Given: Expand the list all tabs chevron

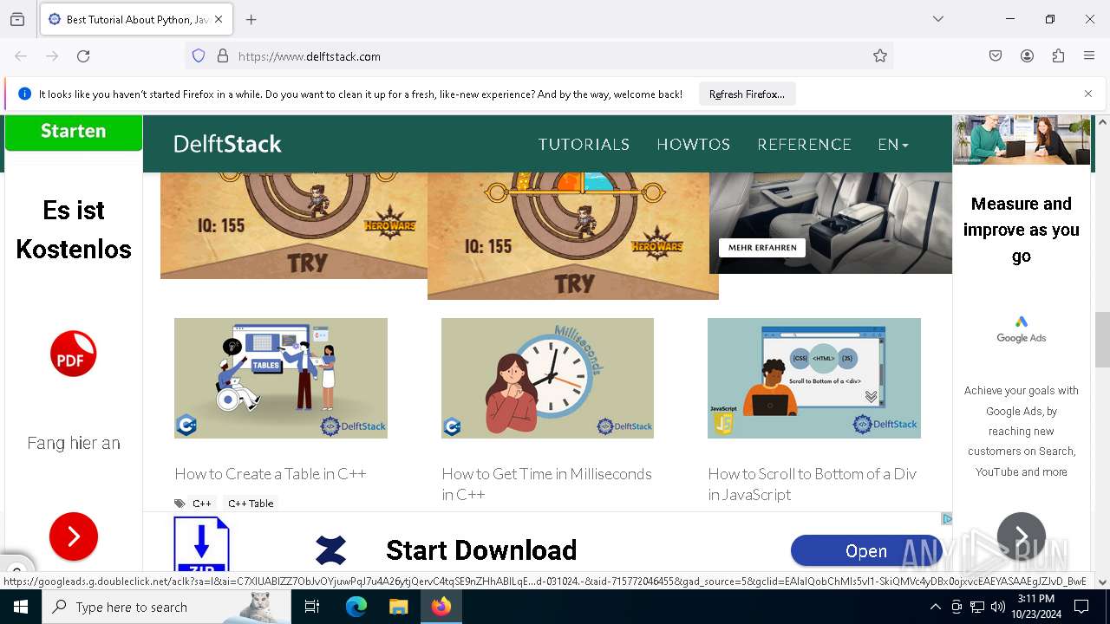Looking at the screenshot, I should (x=937, y=19).
